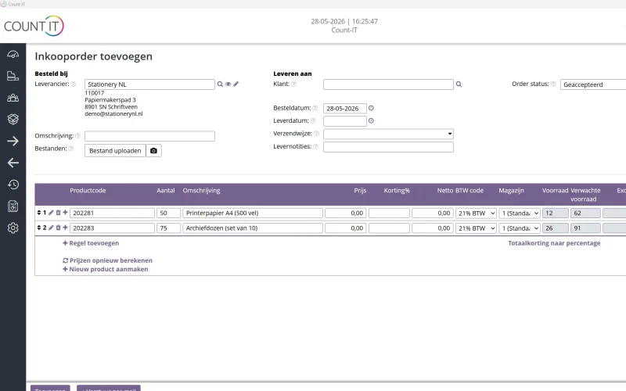The height and width of the screenshot is (391, 626).
Task: Edit supplier with pencil icon beside Leverancier
Action: coord(236,84)
